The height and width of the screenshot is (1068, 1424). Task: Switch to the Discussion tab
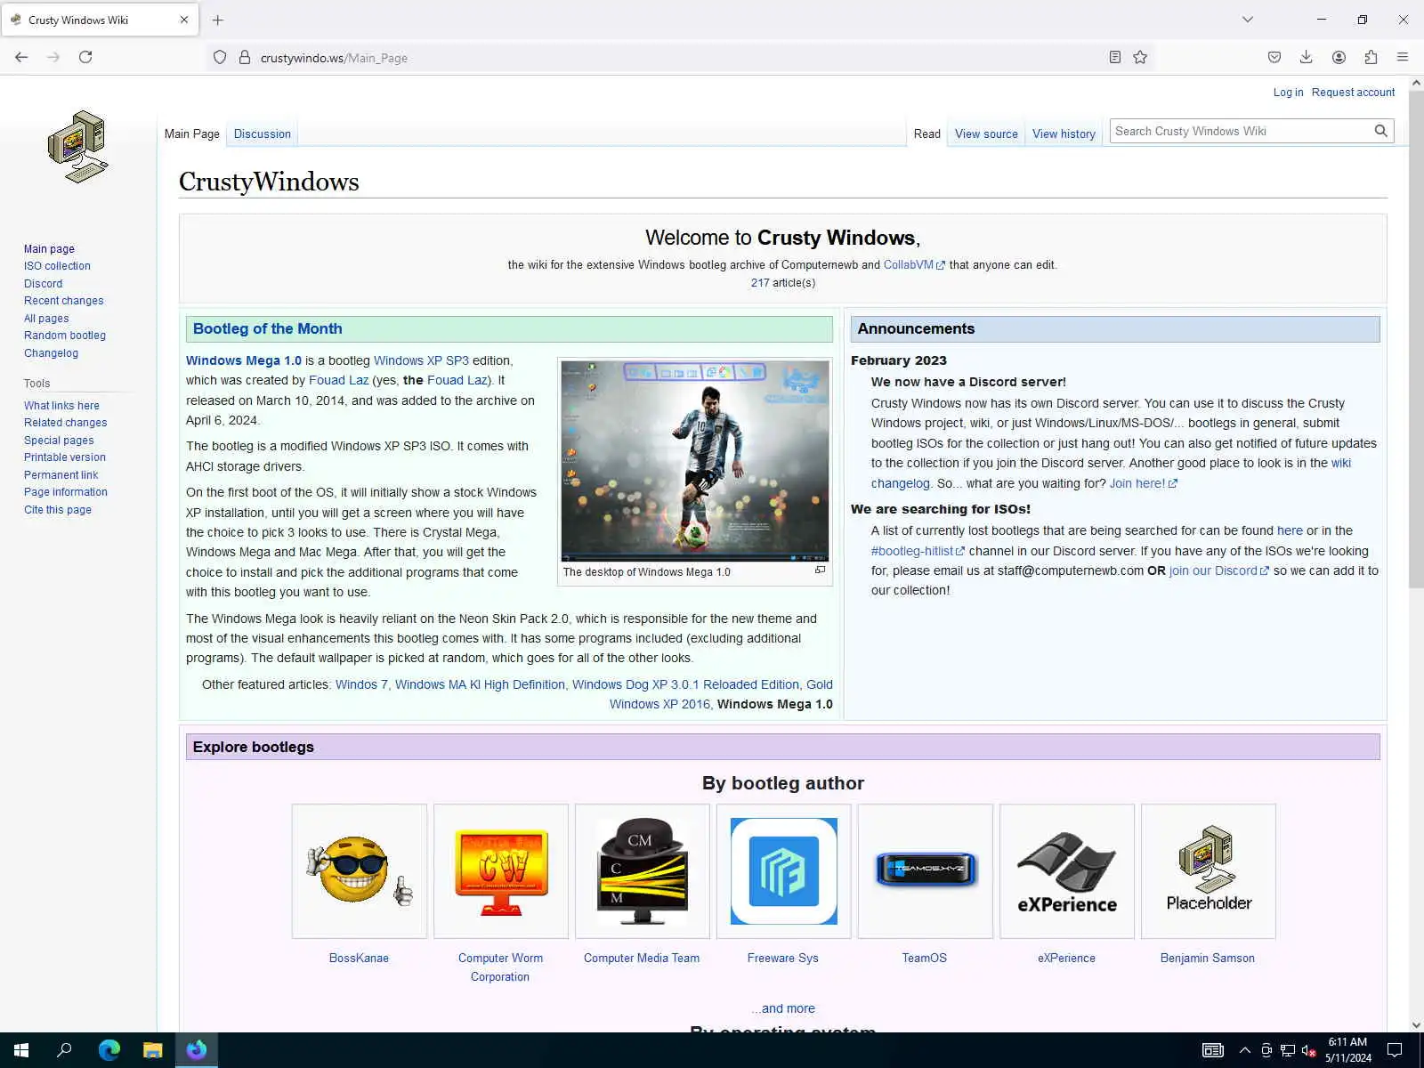[x=263, y=133]
